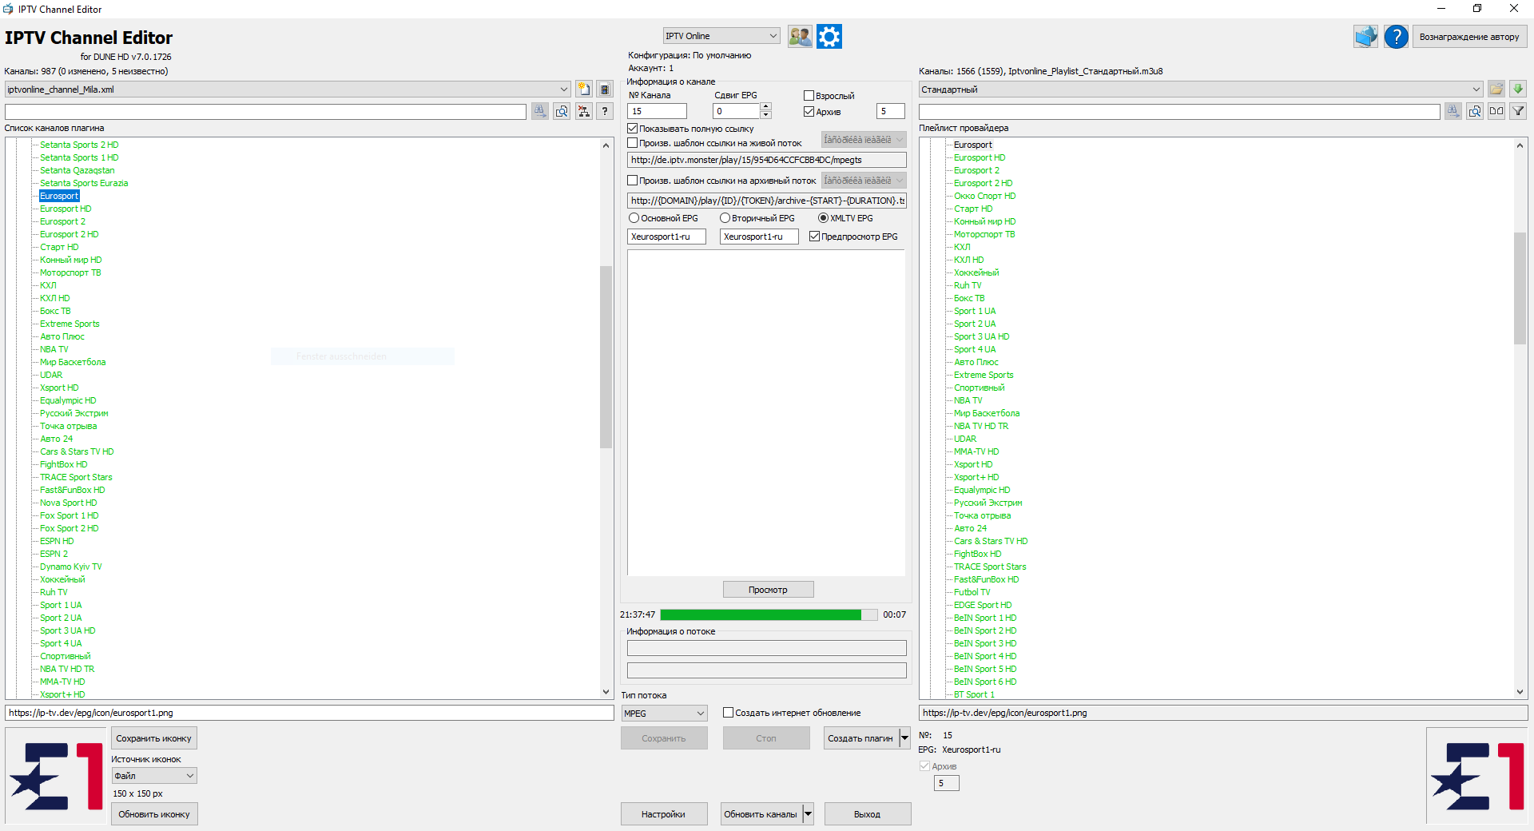Open the Стандартный playlist dropdown
1534x831 pixels.
[x=1201, y=89]
